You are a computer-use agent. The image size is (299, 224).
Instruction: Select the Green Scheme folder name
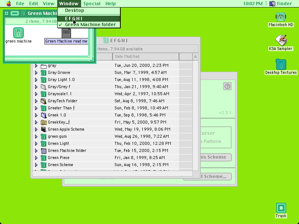61,165
